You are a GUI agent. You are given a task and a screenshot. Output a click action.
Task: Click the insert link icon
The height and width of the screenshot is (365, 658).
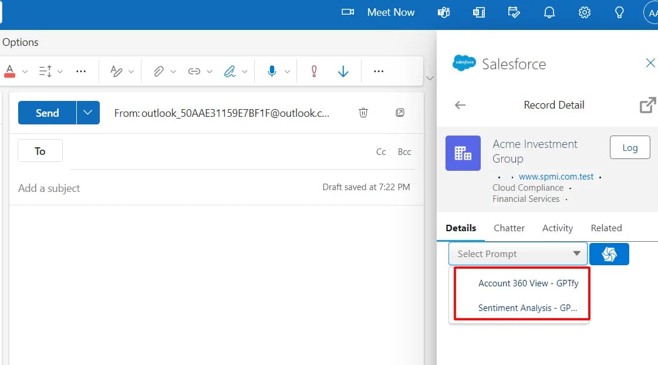194,72
